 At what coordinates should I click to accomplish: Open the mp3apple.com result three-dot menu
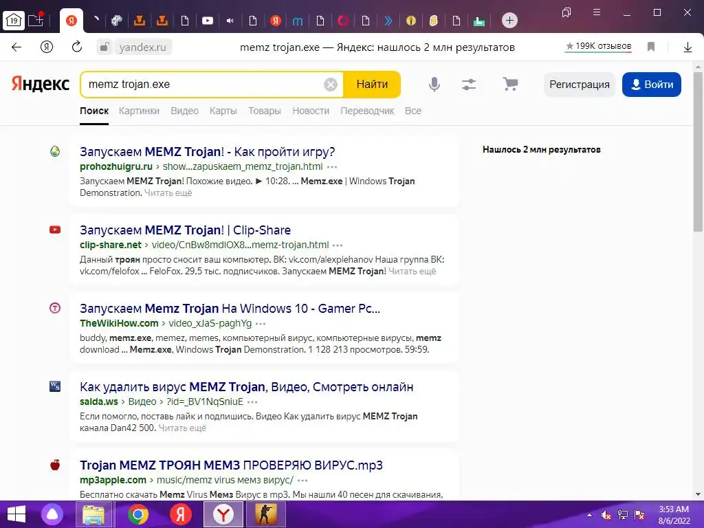[x=302, y=481]
